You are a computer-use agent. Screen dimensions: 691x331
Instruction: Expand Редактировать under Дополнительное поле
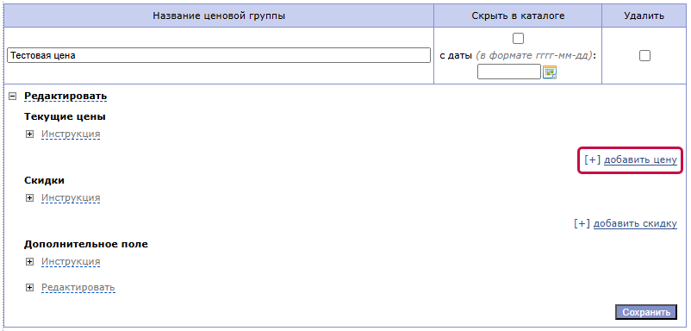point(29,288)
